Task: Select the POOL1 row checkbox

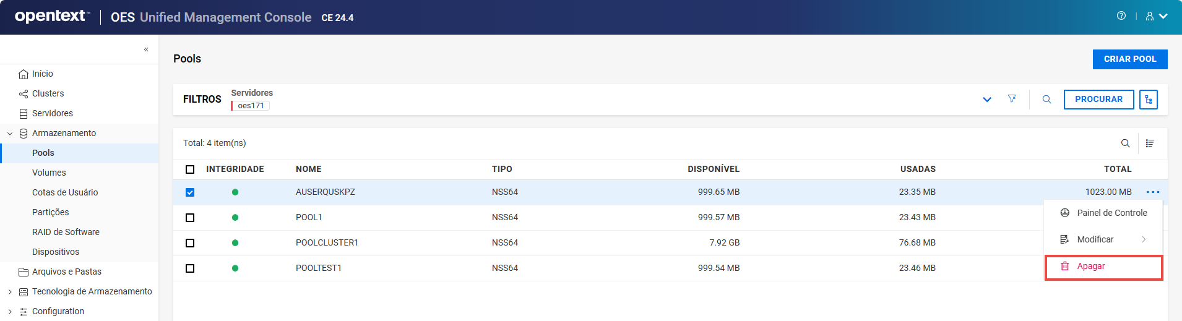Action: [190, 218]
